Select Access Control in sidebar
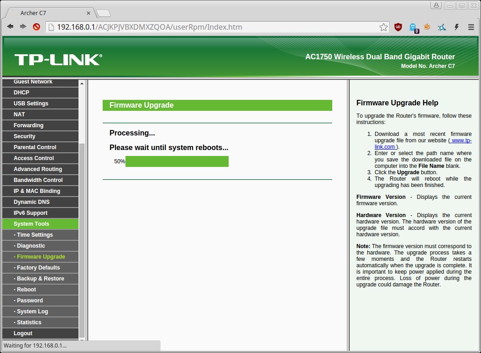 (41, 158)
